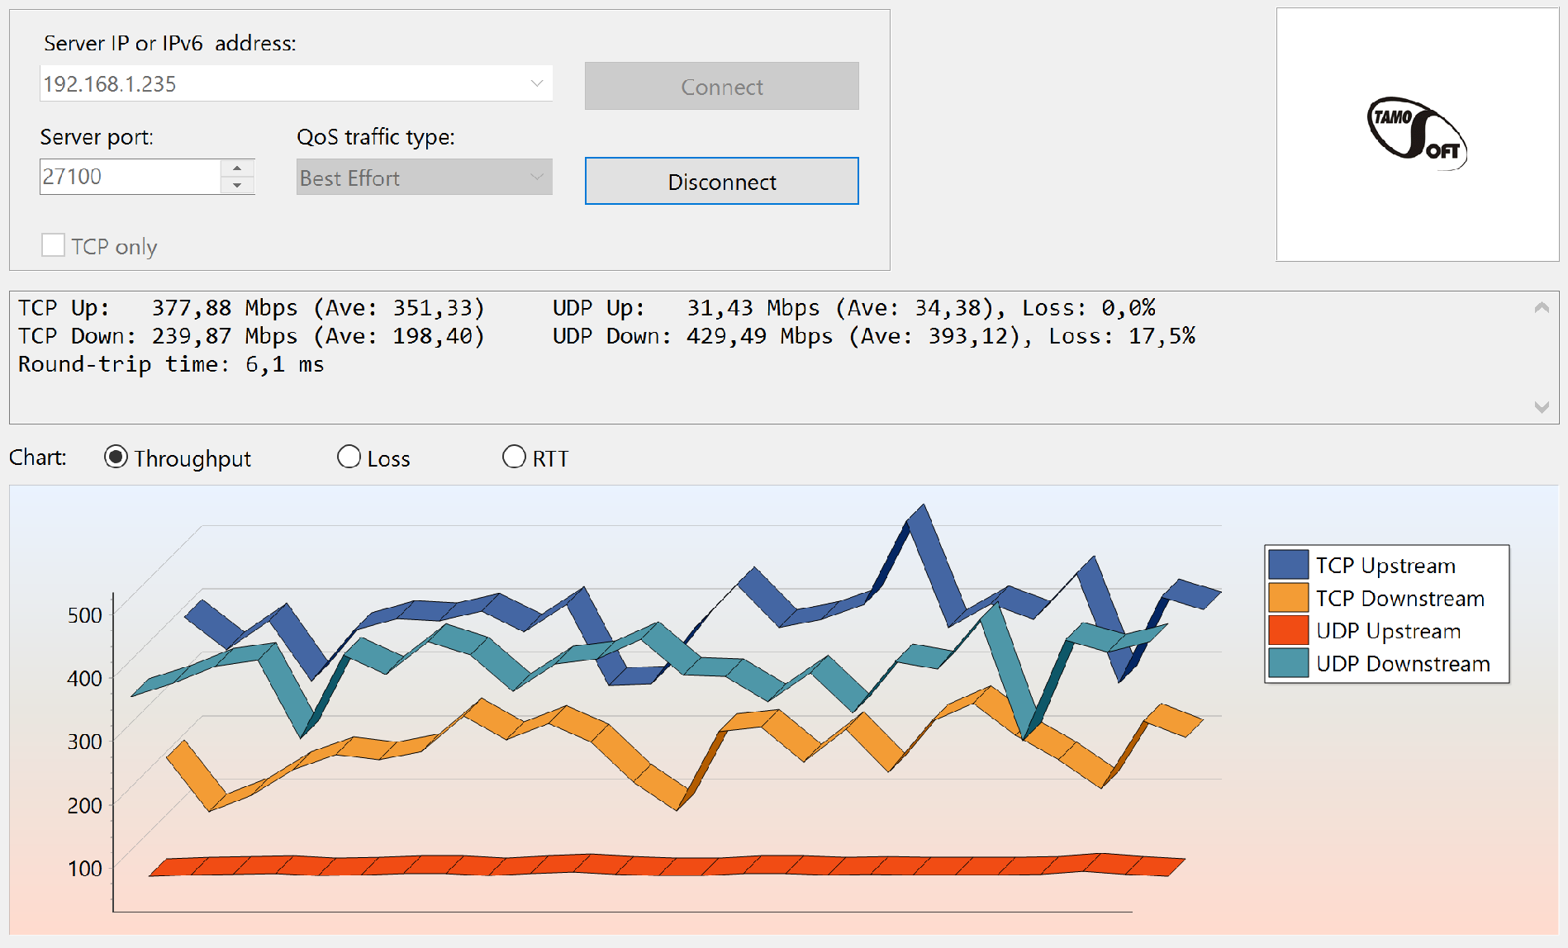Toggle the TCP only checkbox

54,245
